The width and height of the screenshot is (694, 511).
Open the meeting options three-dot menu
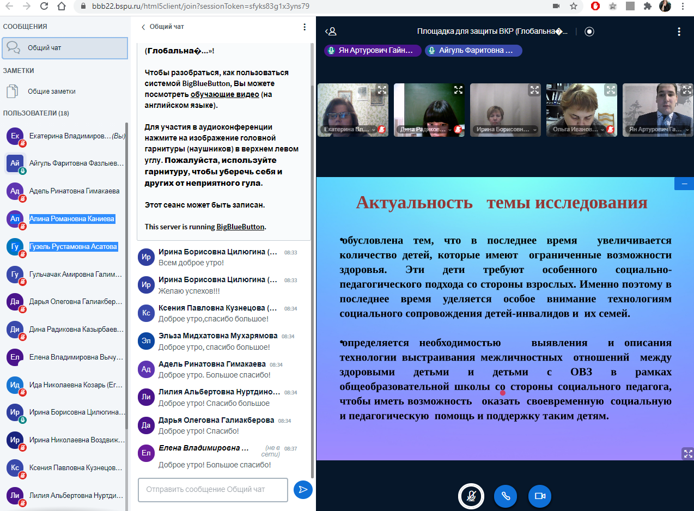pos(679,32)
